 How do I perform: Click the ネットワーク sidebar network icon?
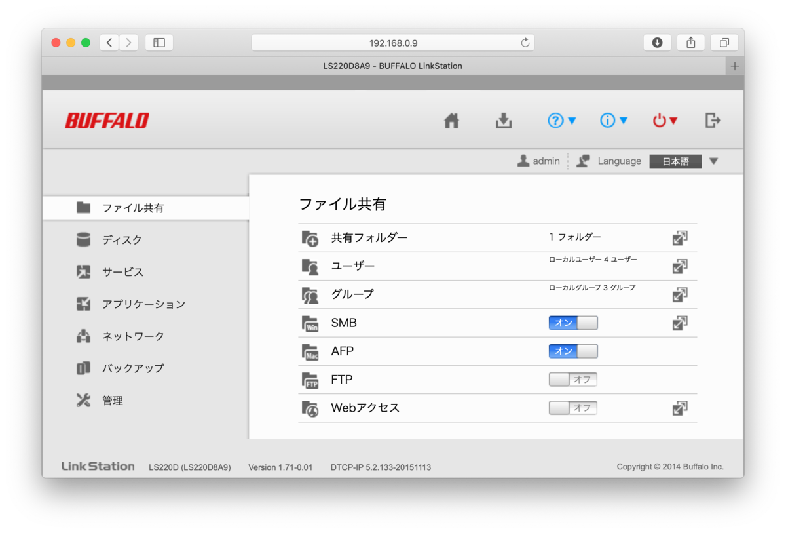pyautogui.click(x=83, y=336)
